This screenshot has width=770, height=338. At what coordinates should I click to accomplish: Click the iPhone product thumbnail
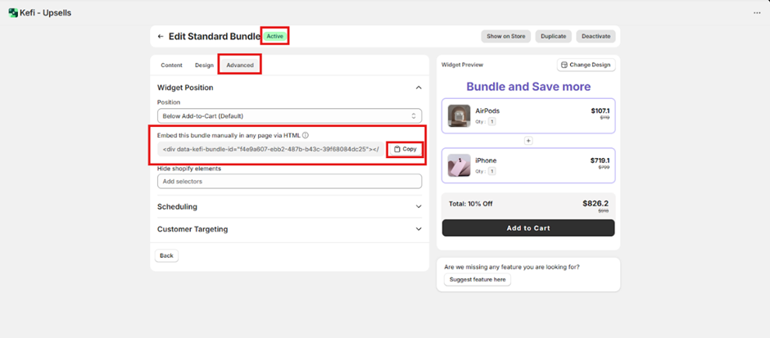(459, 165)
